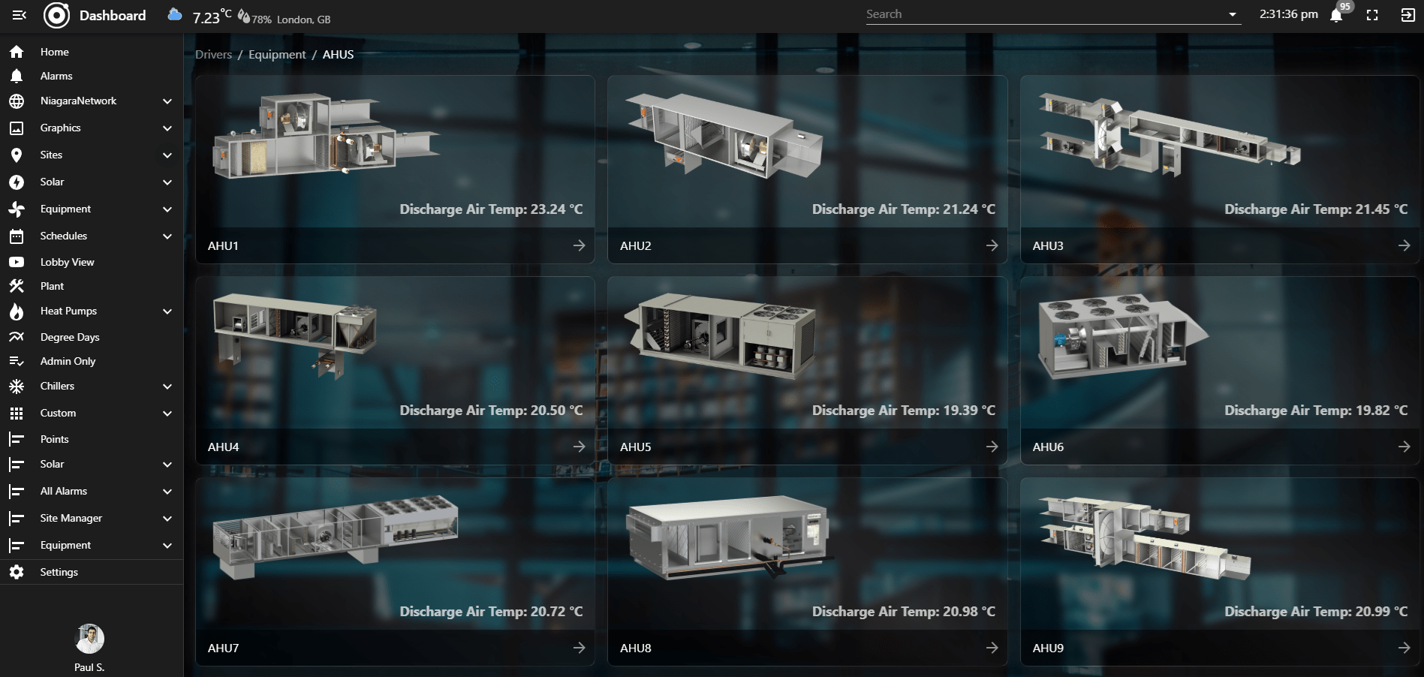Click Drivers in the breadcrumb trail

coord(212,54)
